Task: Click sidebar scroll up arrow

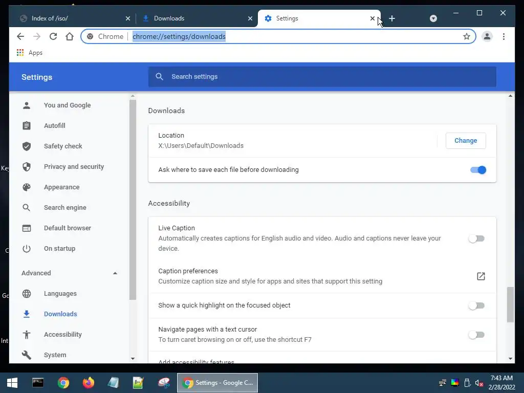Action: [x=133, y=96]
